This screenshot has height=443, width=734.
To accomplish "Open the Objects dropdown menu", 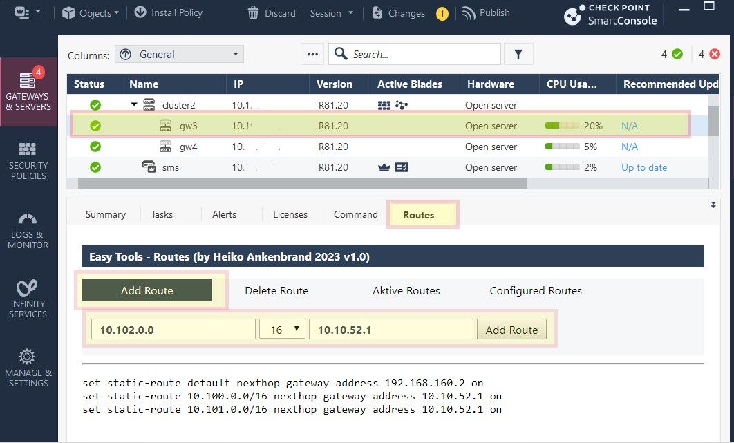I will click(x=90, y=13).
